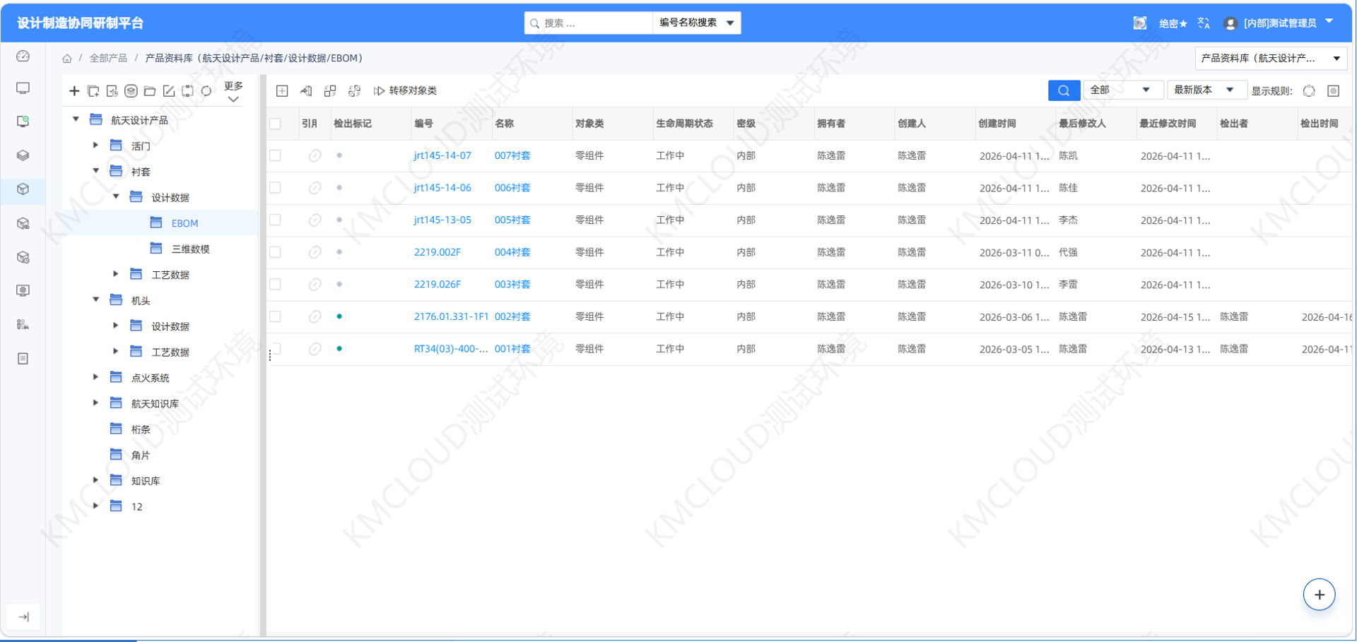The height and width of the screenshot is (642, 1357).
Task: Check the jrt145-14-06 row checkbox
Action: pos(276,188)
